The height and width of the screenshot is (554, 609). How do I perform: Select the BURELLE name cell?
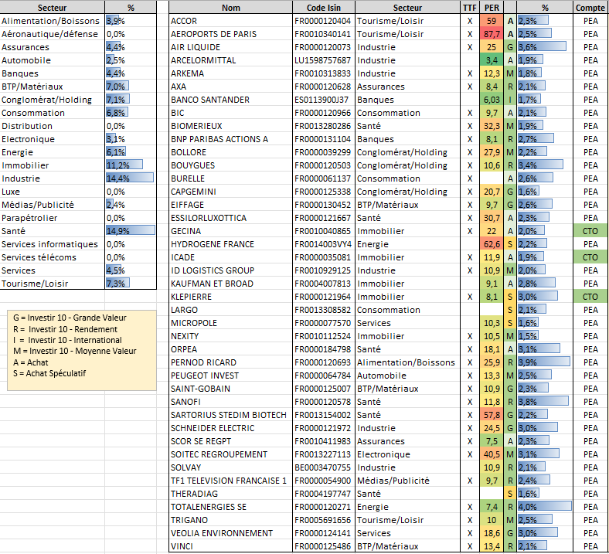pos(231,178)
